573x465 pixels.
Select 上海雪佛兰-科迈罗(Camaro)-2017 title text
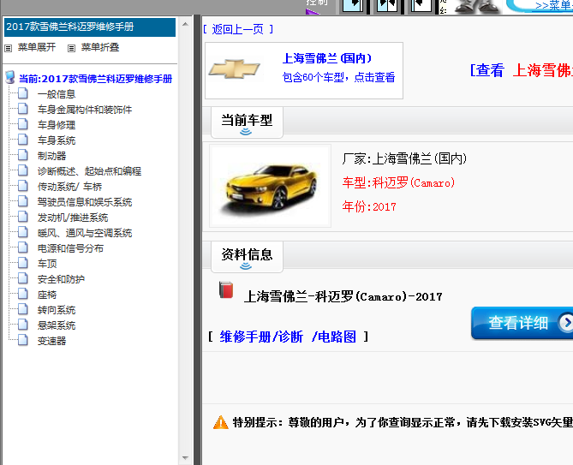coord(343,296)
